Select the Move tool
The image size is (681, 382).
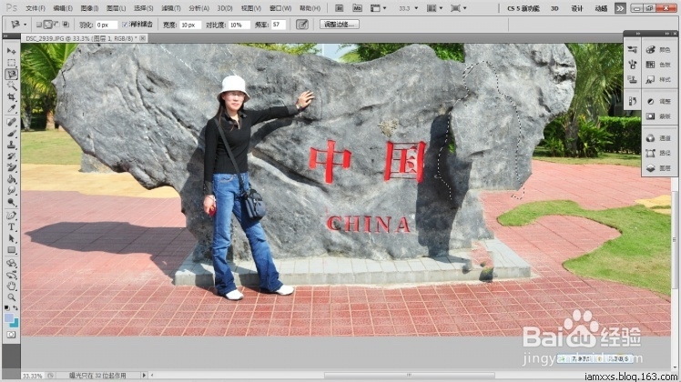[11, 51]
